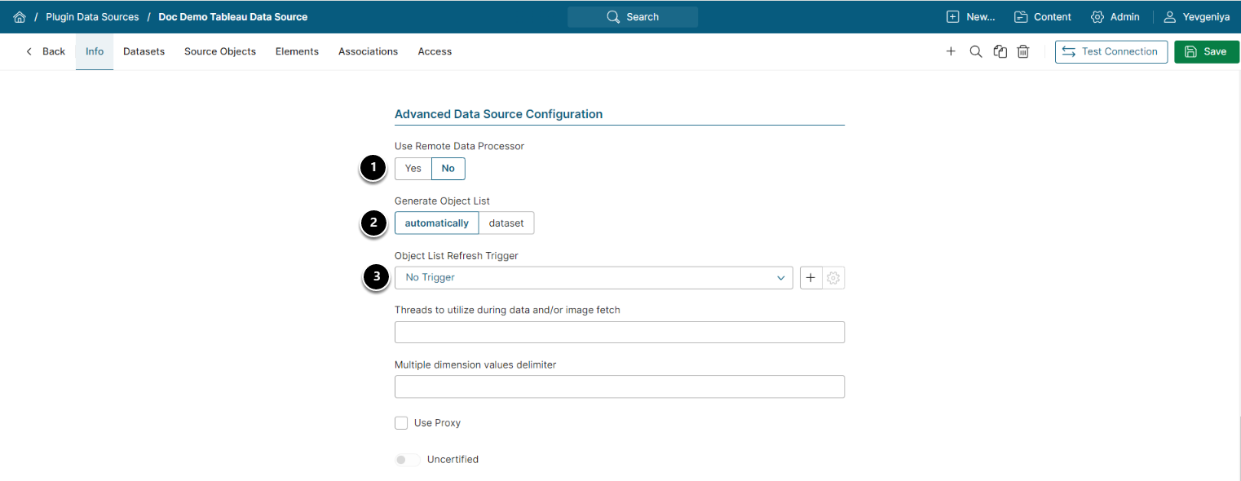This screenshot has width=1241, height=481.
Task: Open the New... menu
Action: point(970,17)
